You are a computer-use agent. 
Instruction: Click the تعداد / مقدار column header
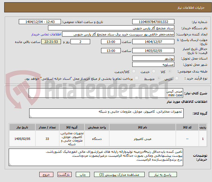click(x=47, y=127)
